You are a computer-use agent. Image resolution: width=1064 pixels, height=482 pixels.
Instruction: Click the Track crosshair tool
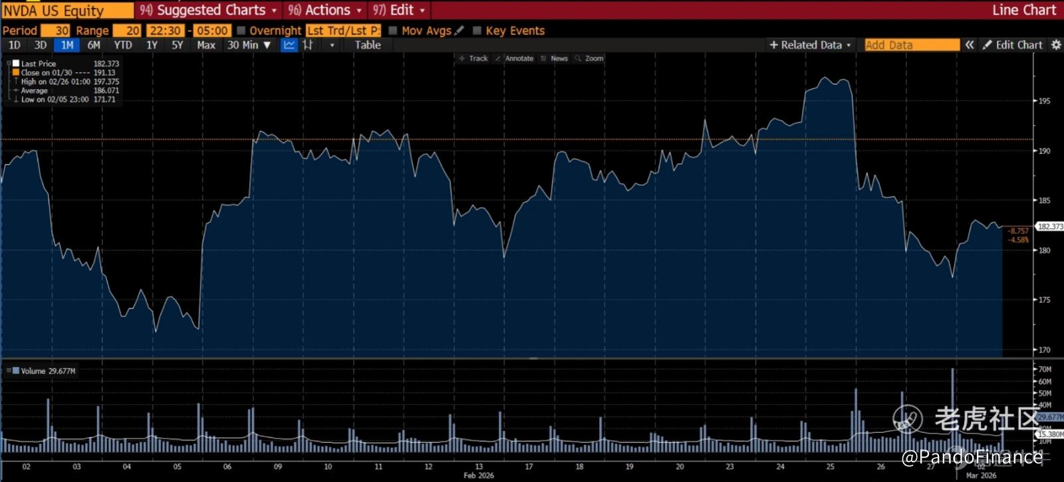(x=473, y=59)
